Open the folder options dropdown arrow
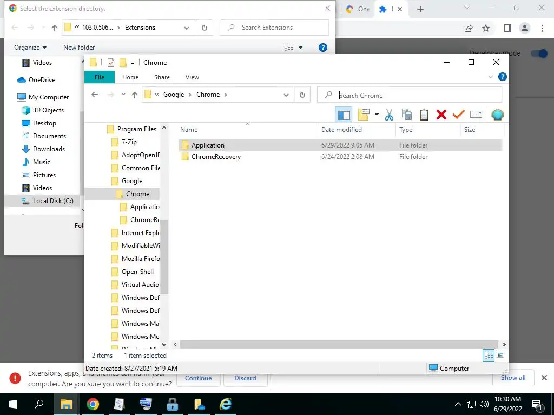 pos(377,115)
